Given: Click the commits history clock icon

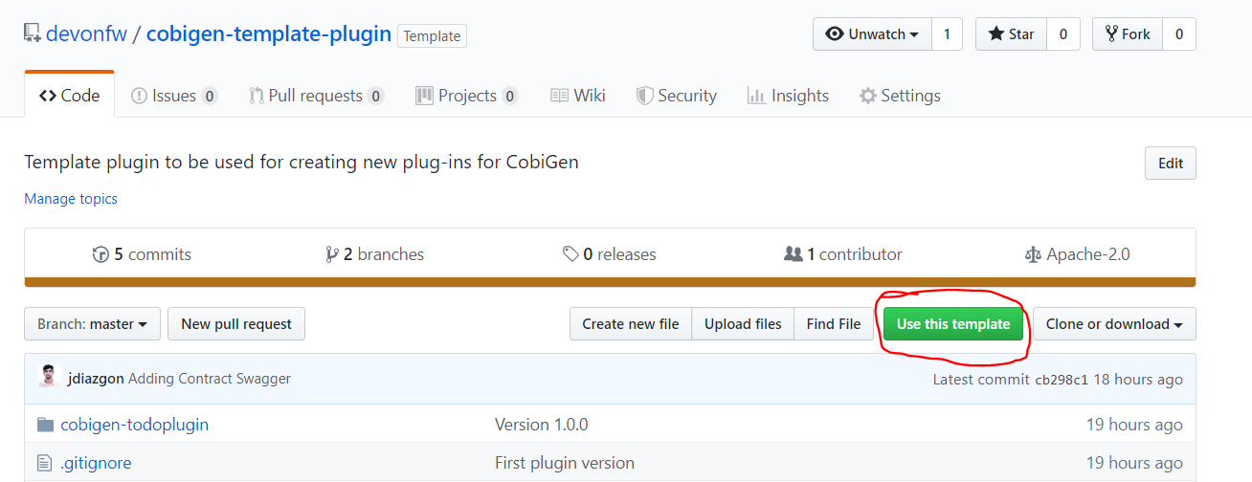Looking at the screenshot, I should pyautogui.click(x=101, y=254).
